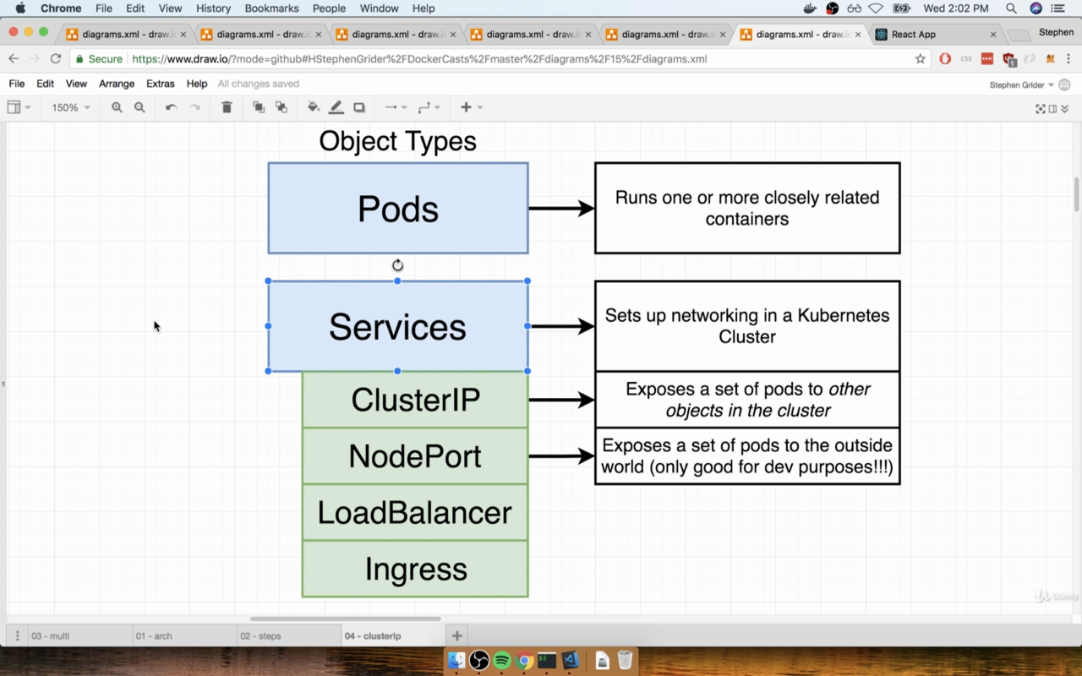Open the red LastPass extension icon
This screenshot has height=676, width=1082.
pos(986,59)
